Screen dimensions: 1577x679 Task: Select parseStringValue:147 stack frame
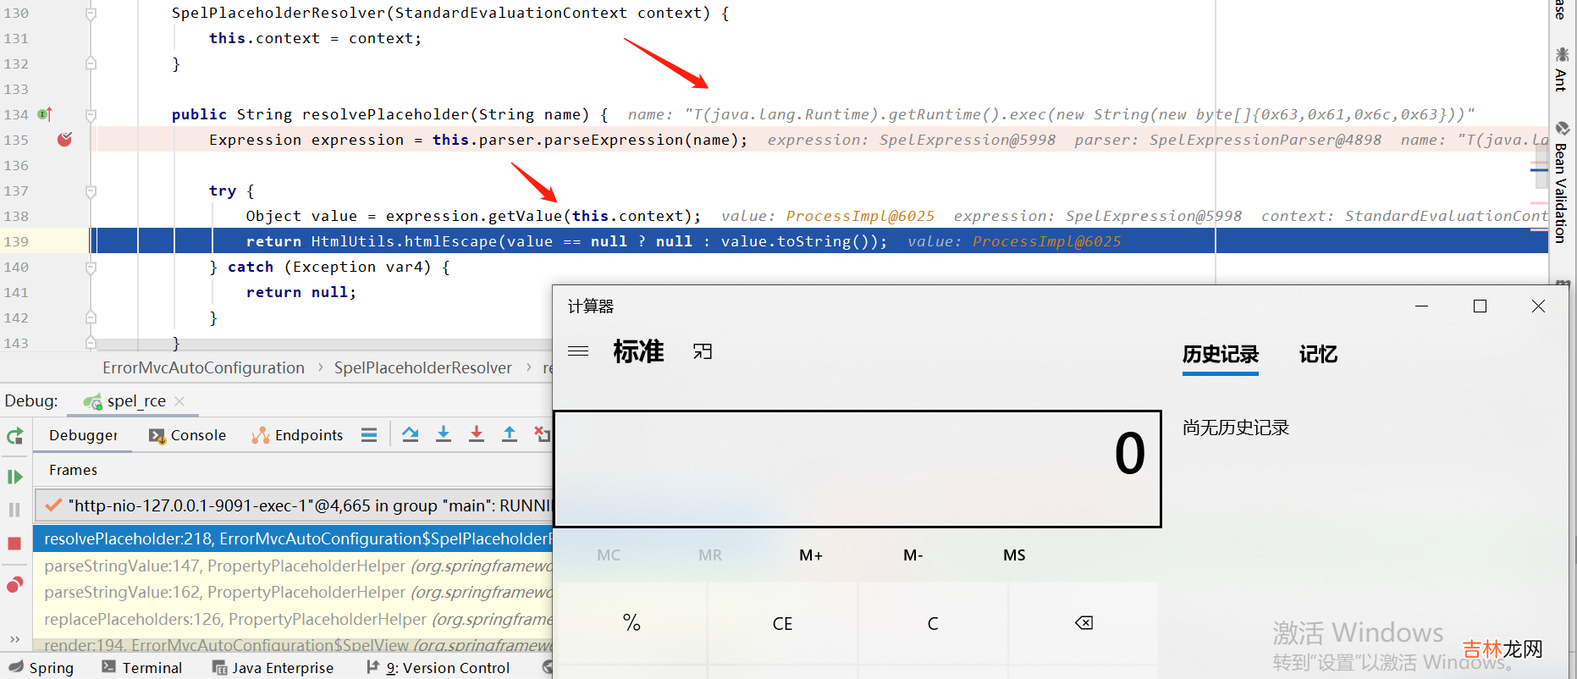click(x=293, y=566)
